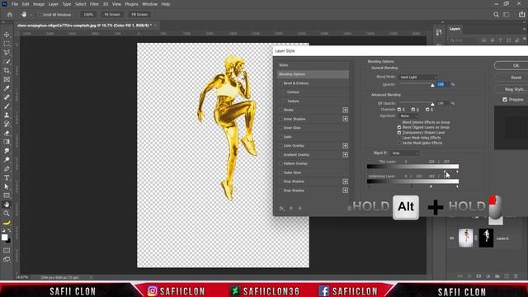The height and width of the screenshot is (297, 528).
Task: Click the create new group folder icon
Action: pyautogui.click(x=497, y=276)
